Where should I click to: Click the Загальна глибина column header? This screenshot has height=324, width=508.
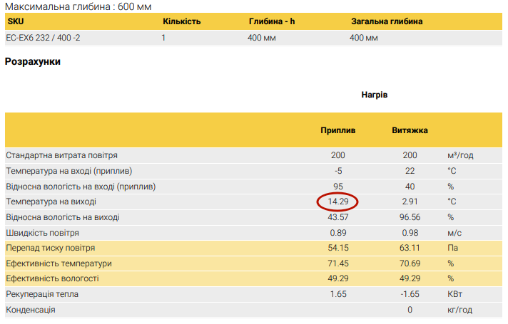click(387, 21)
